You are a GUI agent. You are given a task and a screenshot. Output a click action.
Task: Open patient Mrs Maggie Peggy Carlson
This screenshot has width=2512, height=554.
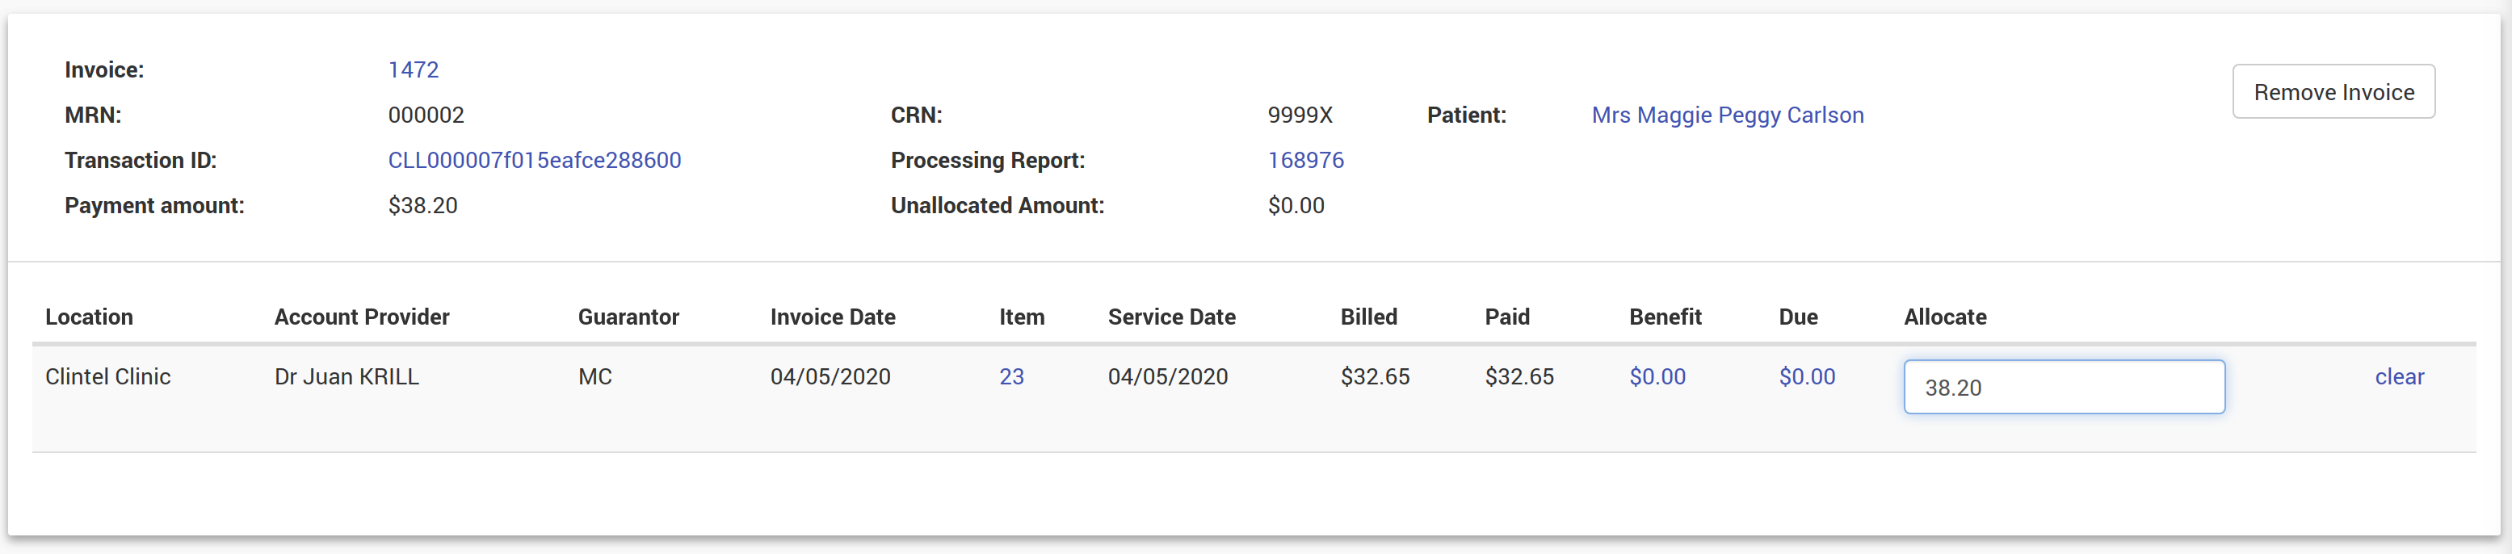[x=1727, y=115]
